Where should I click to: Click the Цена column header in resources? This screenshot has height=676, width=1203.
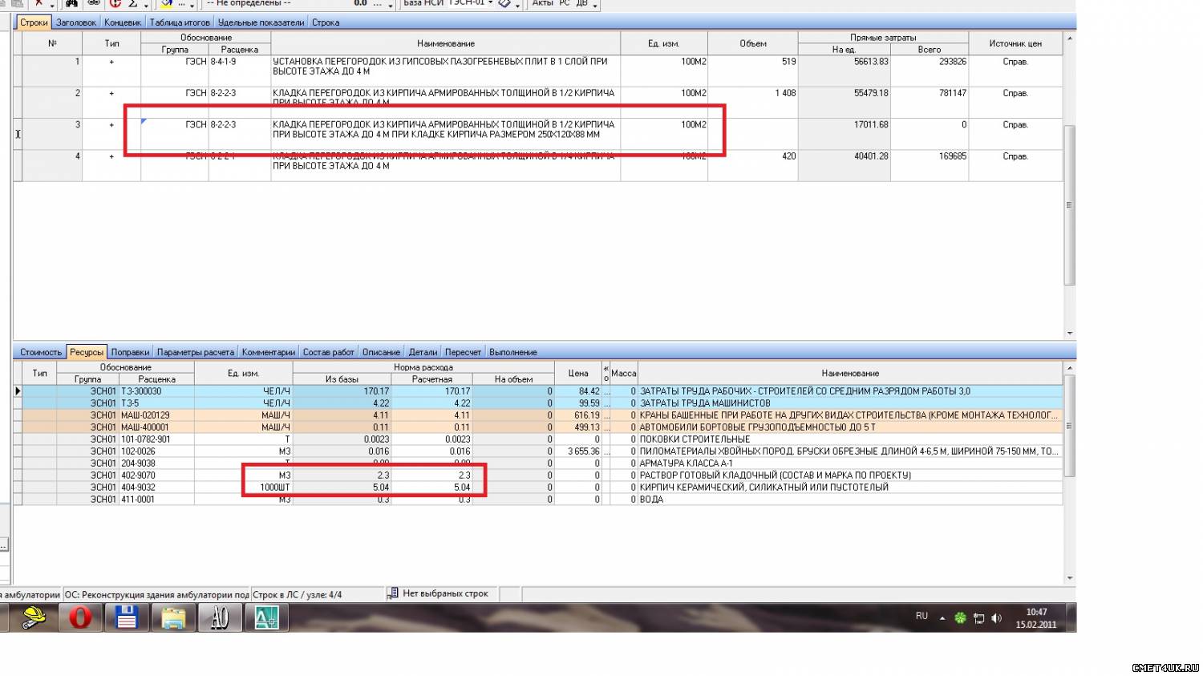click(x=578, y=373)
